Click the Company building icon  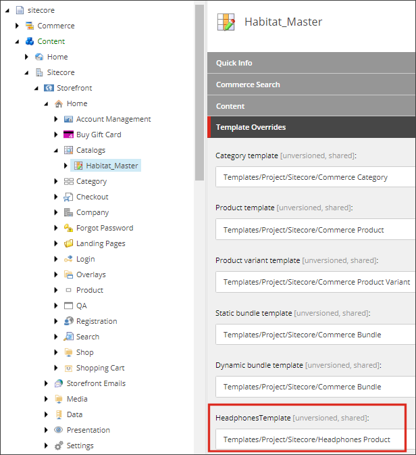pos(68,212)
